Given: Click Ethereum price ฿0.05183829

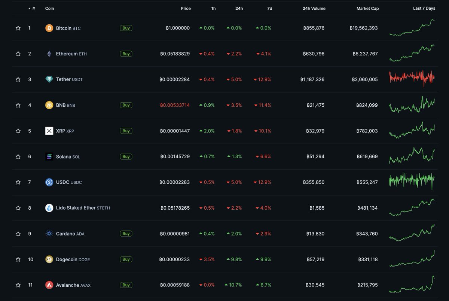Looking at the screenshot, I should click(175, 54).
